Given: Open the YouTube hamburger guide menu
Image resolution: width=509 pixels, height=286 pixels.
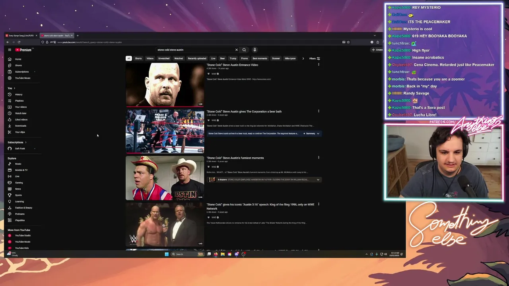Looking at the screenshot, I should [x=10, y=50].
